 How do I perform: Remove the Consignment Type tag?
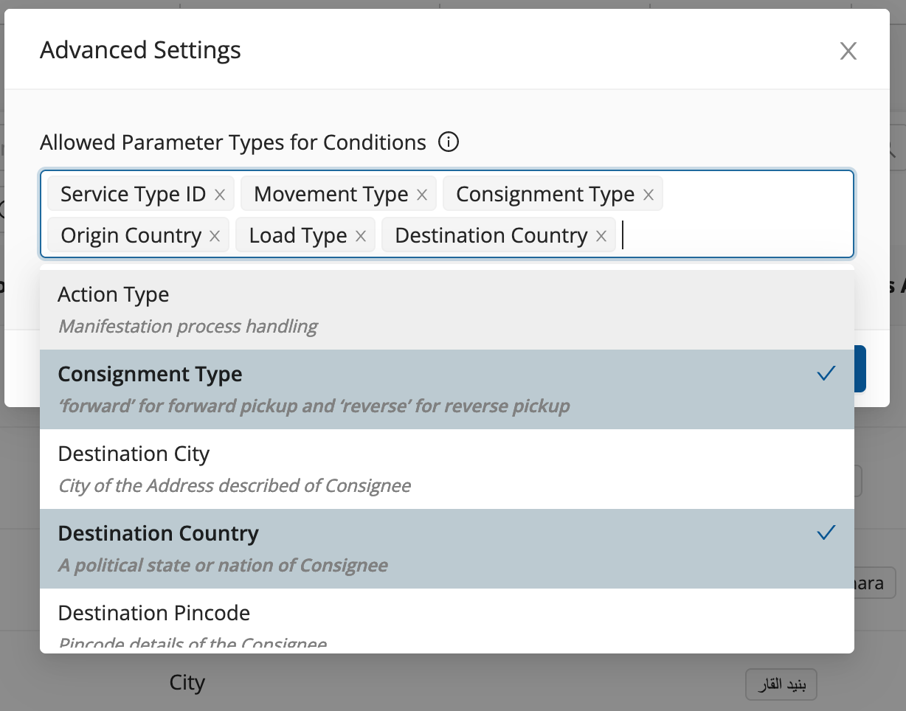click(x=649, y=195)
